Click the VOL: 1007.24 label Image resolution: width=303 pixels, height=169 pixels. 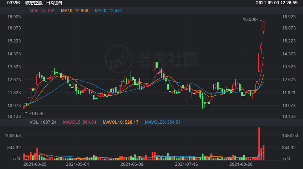coord(43,122)
